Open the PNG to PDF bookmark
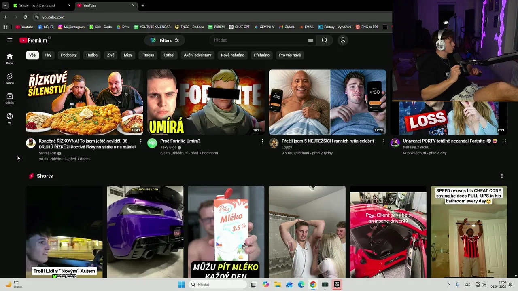Image resolution: width=518 pixels, height=291 pixels. point(367,27)
